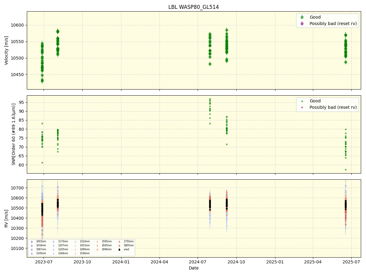Click the highest velocity point in August 2023 cluster
The height and width of the screenshot is (275, 366).
58,31
